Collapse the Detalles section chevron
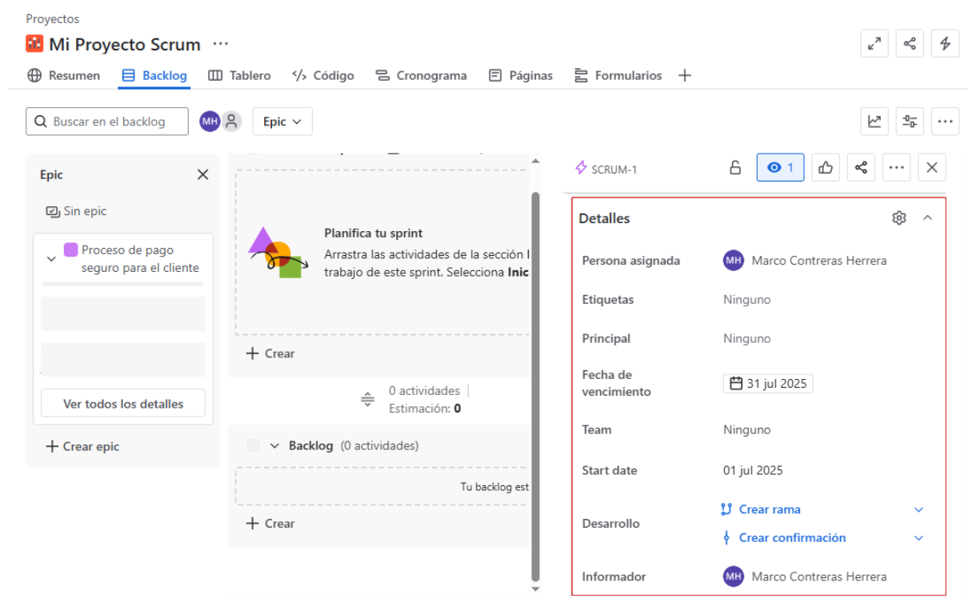976x606 pixels. (x=928, y=218)
